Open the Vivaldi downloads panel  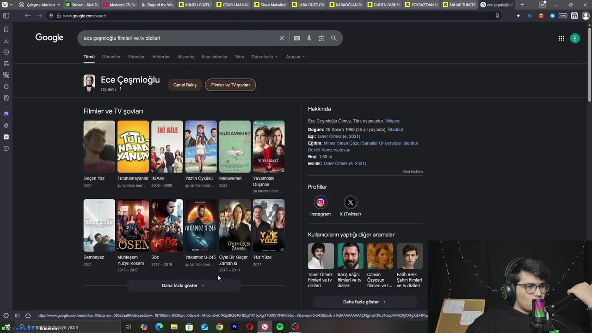pos(6,41)
